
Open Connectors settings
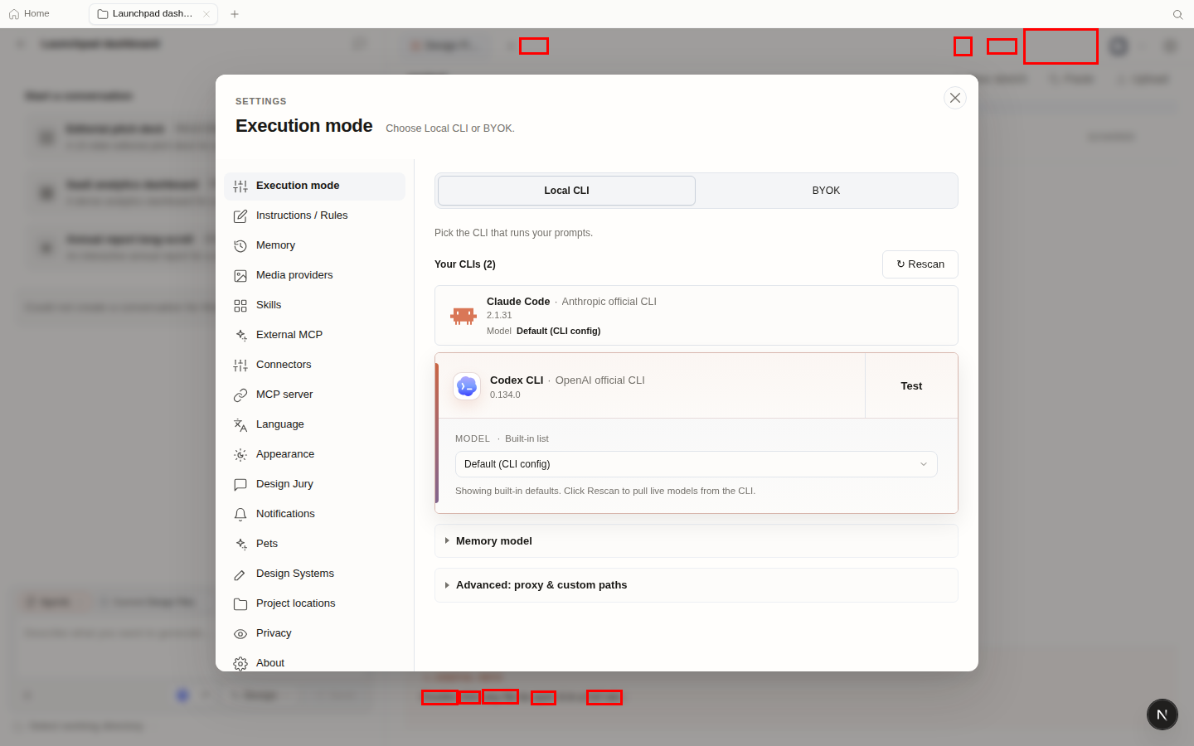click(314, 366)
